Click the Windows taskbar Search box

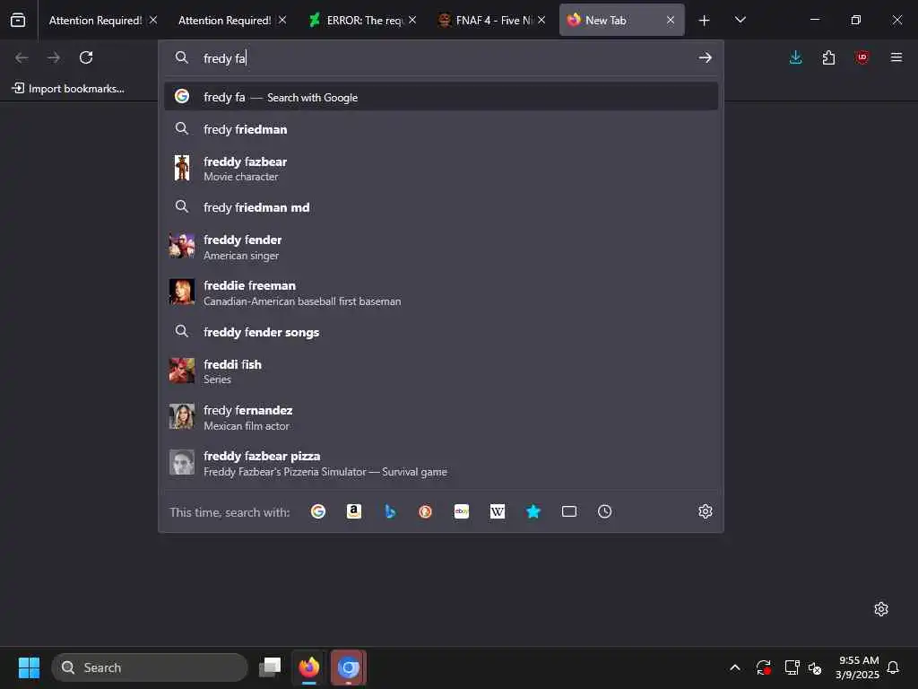(150, 667)
